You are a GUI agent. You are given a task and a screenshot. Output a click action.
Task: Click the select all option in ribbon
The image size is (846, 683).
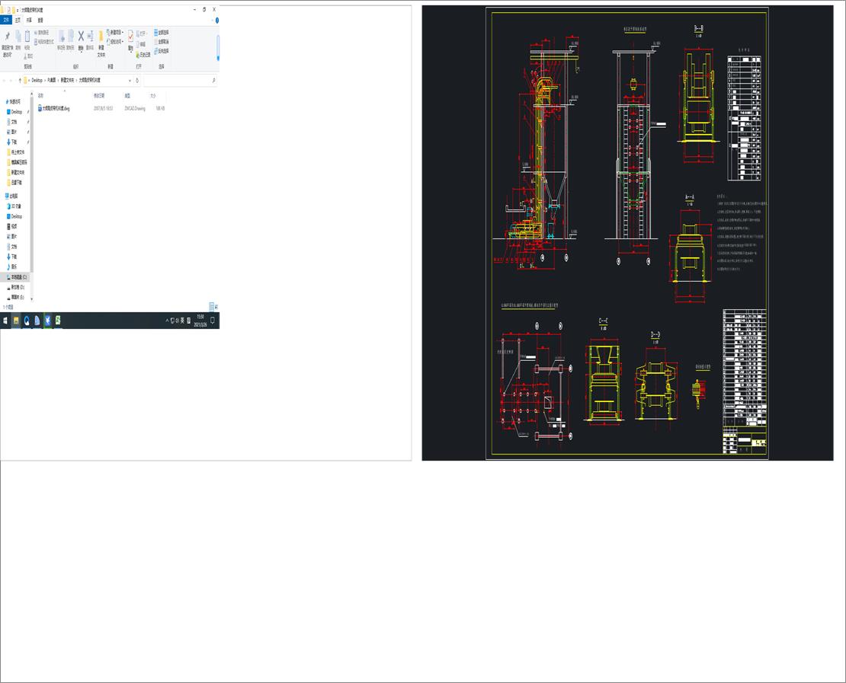tap(162, 32)
